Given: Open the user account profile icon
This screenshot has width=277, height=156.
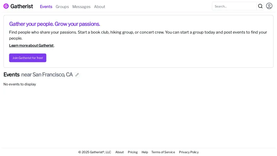Looking at the screenshot, I should pyautogui.click(x=269, y=6).
